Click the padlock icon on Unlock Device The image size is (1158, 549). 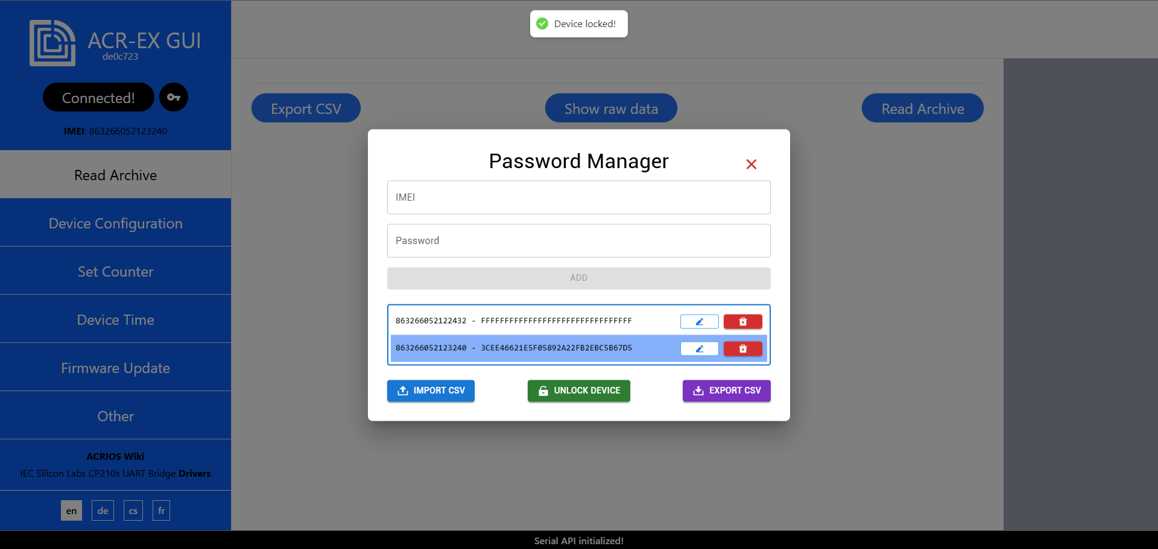[x=542, y=391]
